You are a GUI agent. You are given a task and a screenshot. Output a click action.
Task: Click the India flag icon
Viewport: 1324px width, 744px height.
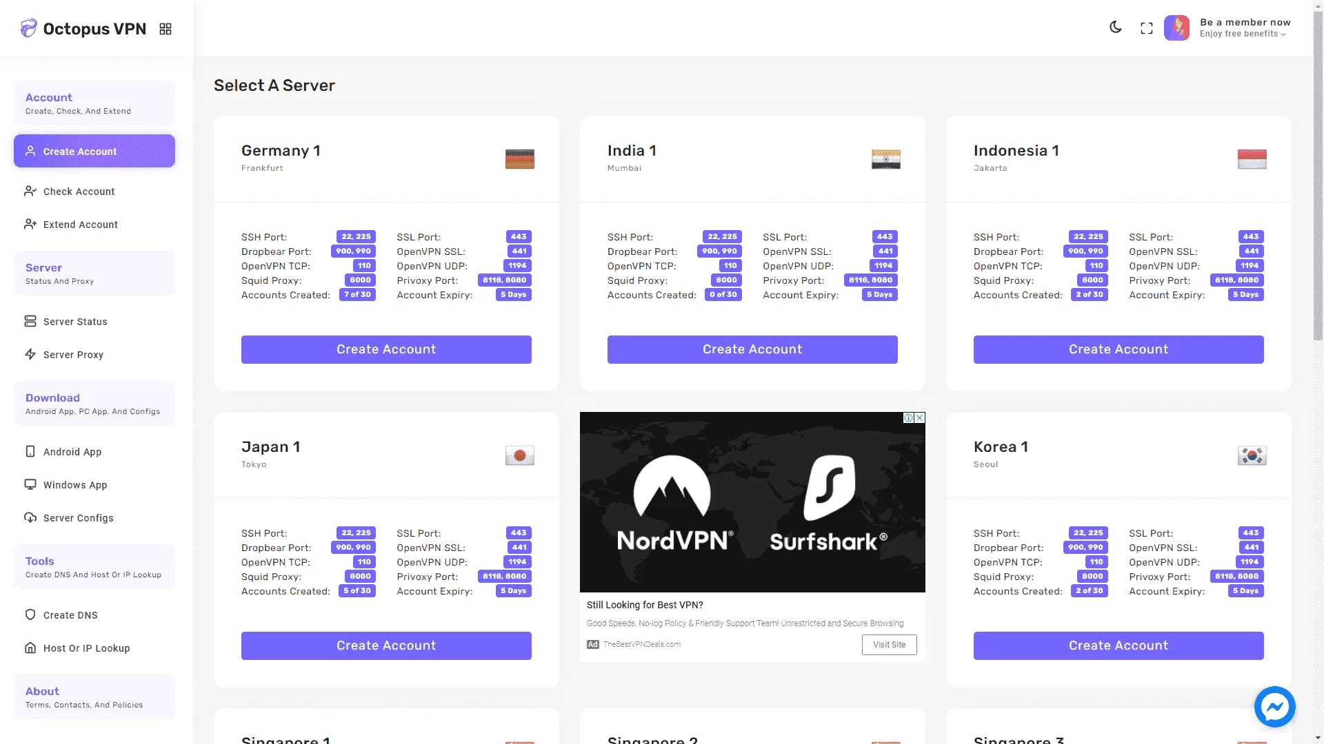tap(886, 159)
